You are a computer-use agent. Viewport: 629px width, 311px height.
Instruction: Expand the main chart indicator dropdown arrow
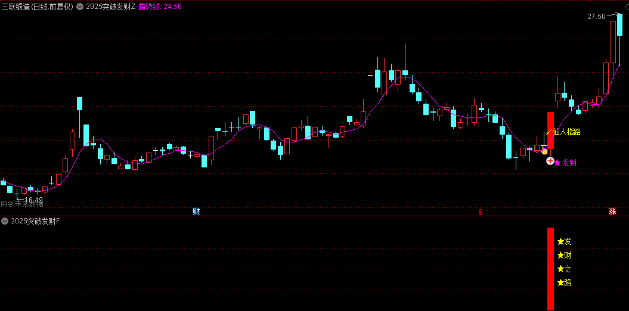pyautogui.click(x=80, y=7)
